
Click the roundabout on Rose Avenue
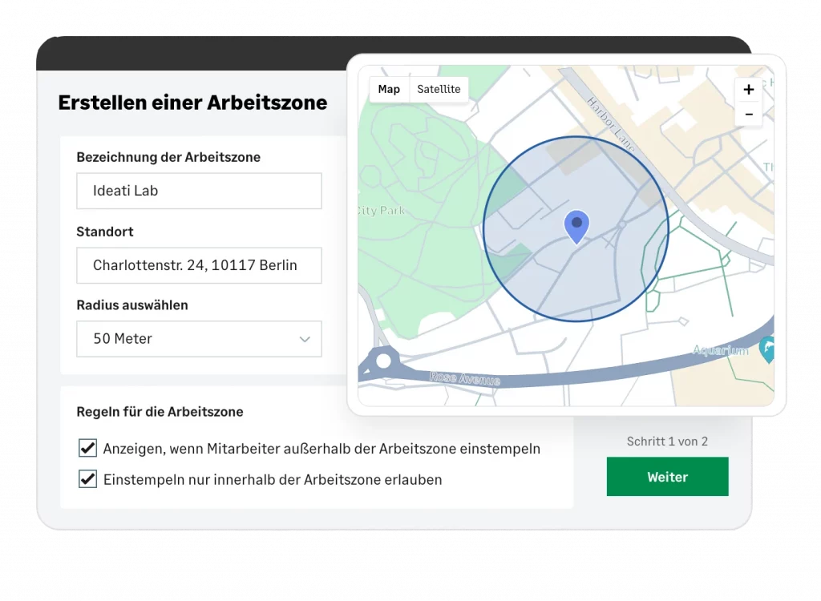click(x=383, y=361)
